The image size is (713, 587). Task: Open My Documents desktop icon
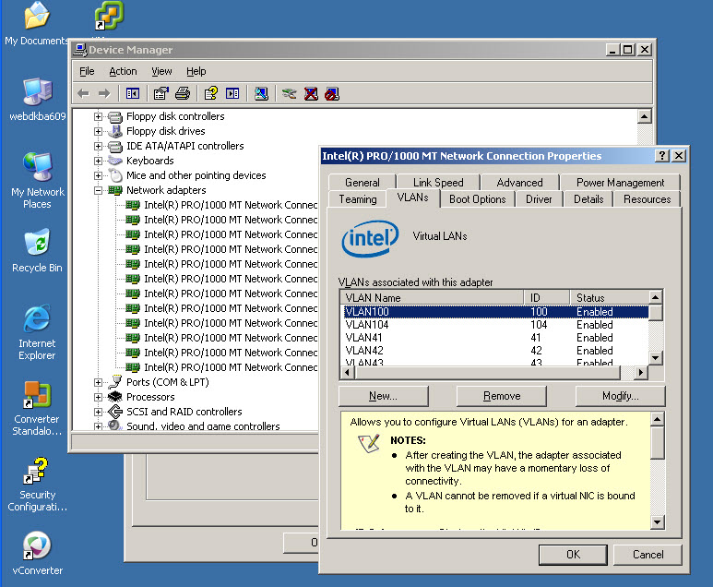click(37, 24)
